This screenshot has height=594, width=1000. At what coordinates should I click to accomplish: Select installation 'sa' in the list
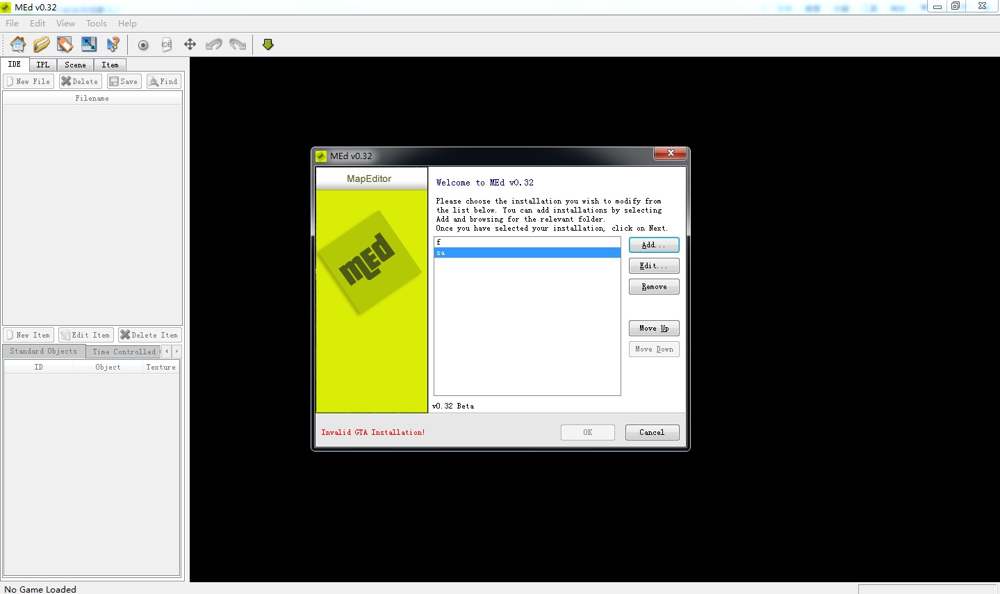click(527, 253)
